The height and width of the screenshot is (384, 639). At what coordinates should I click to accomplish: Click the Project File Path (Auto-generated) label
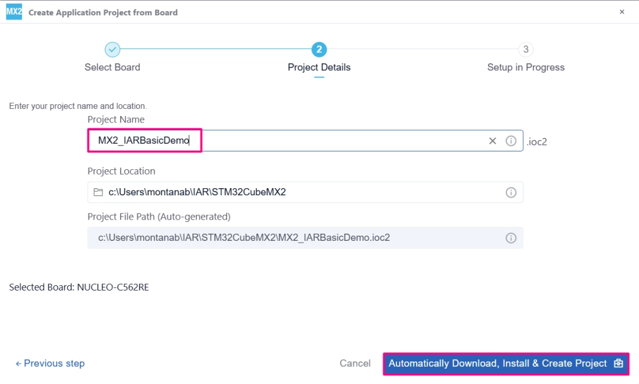point(159,217)
